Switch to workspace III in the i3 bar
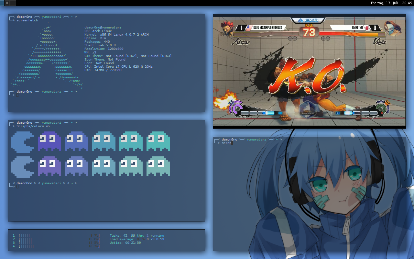Image resolution: width=414 pixels, height=259 pixels. 13,3
